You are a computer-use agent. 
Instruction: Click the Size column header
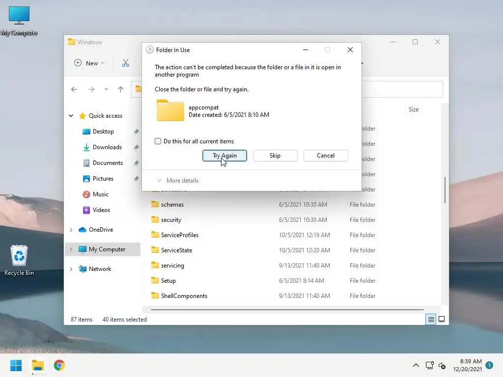[414, 109]
